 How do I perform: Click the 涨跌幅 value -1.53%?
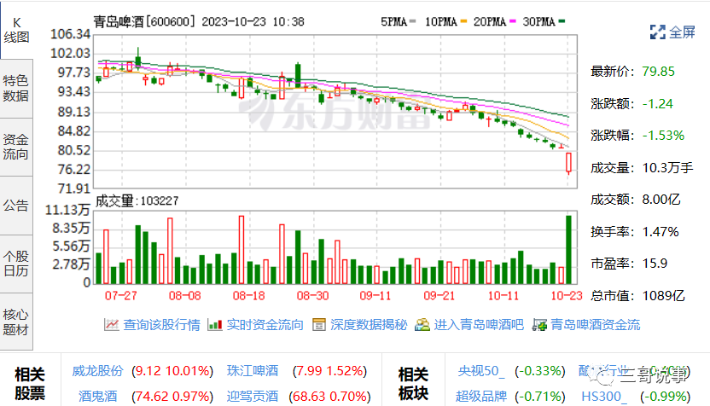point(663,136)
